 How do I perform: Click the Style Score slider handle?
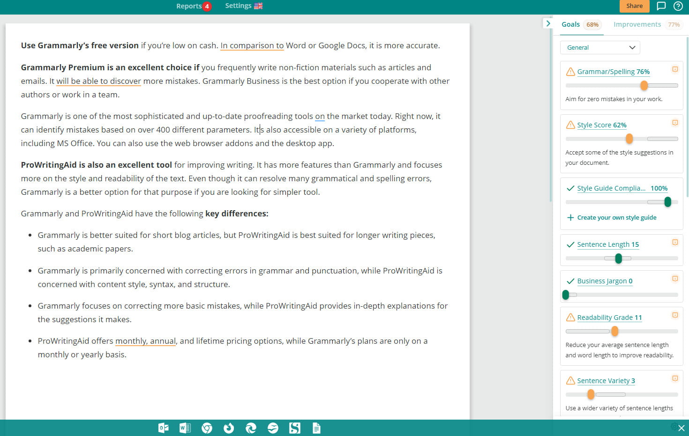(x=629, y=139)
